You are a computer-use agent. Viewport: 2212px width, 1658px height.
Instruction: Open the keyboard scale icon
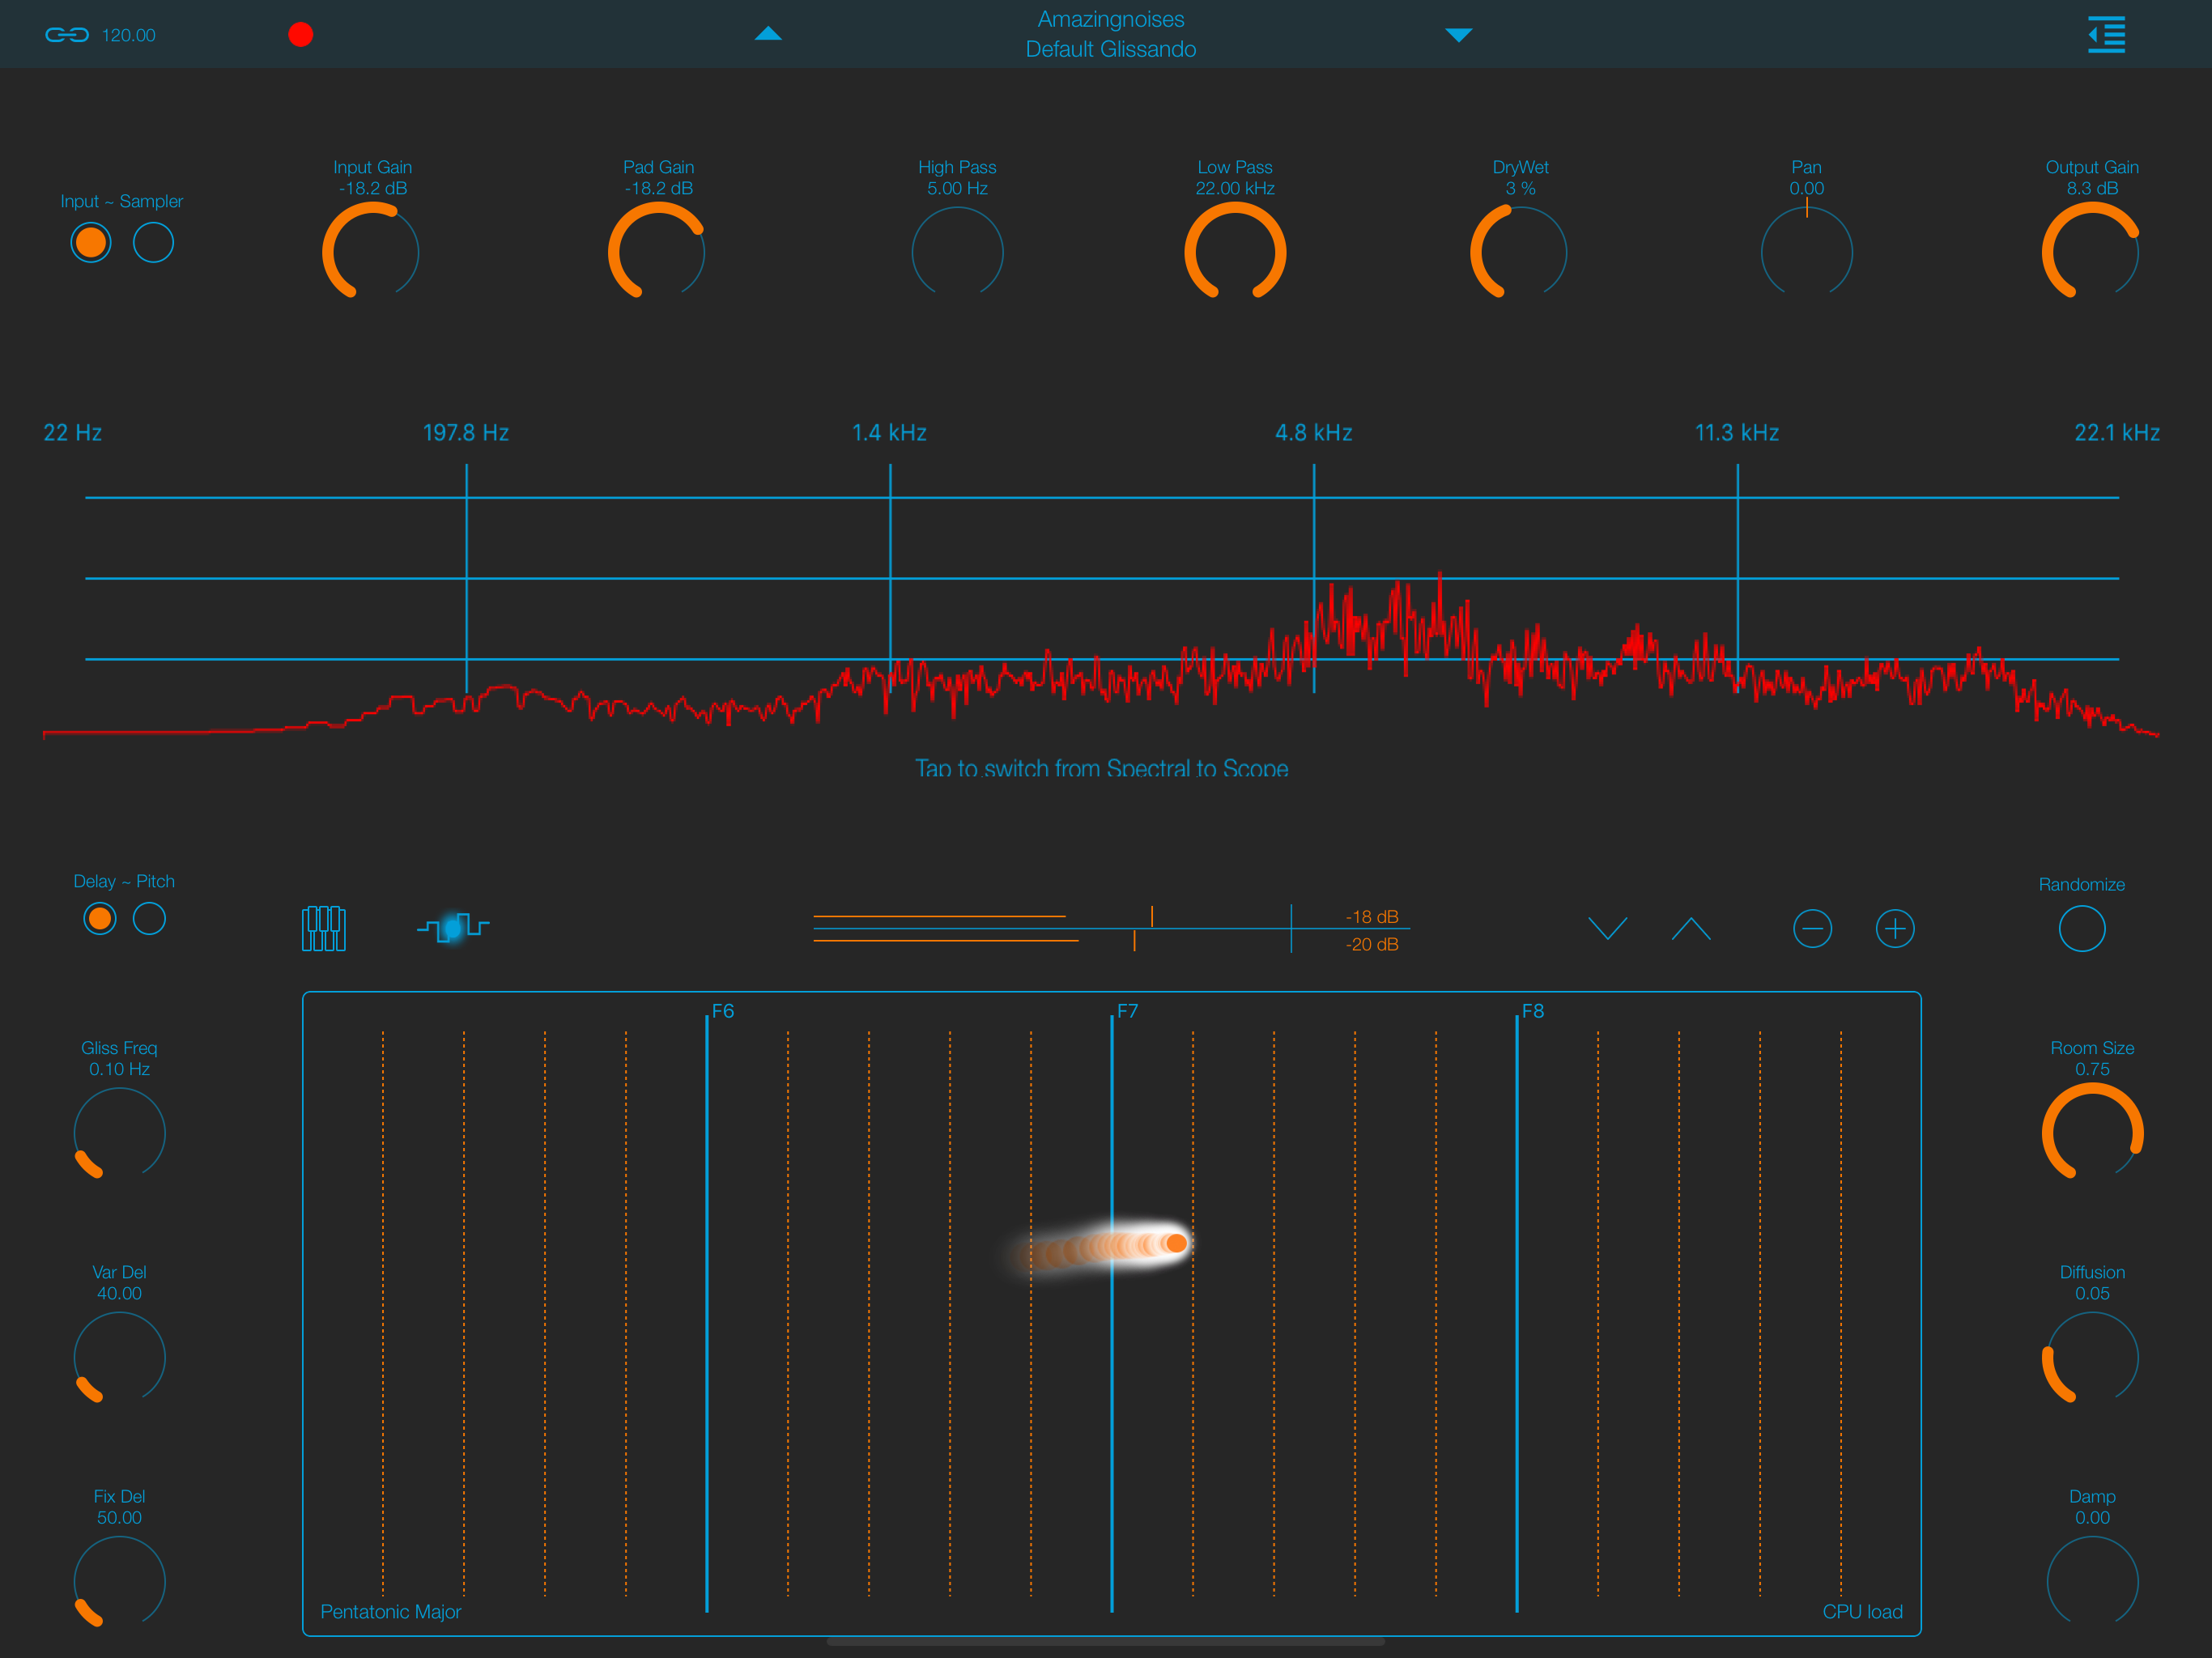point(324,928)
